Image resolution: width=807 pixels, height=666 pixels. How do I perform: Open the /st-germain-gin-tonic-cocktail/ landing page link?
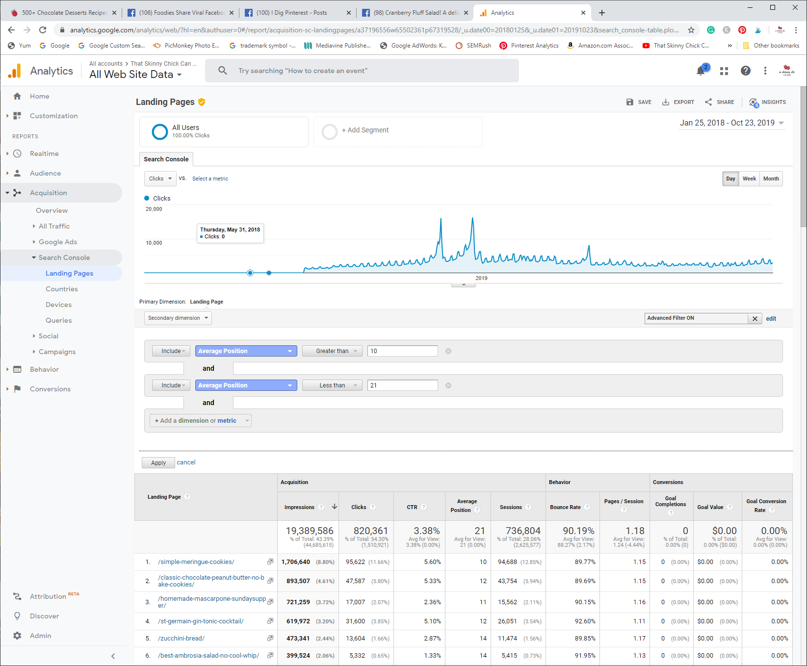201,621
